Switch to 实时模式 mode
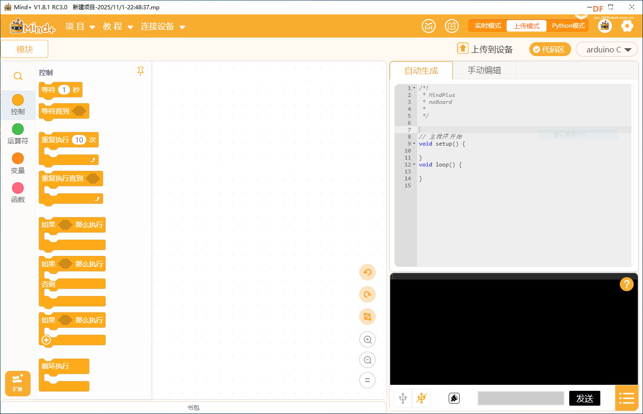643x414 pixels. point(488,26)
